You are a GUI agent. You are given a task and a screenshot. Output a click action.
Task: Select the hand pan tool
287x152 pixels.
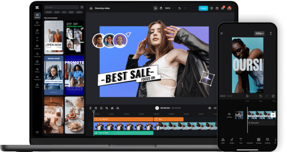pyautogui.click(x=161, y=8)
